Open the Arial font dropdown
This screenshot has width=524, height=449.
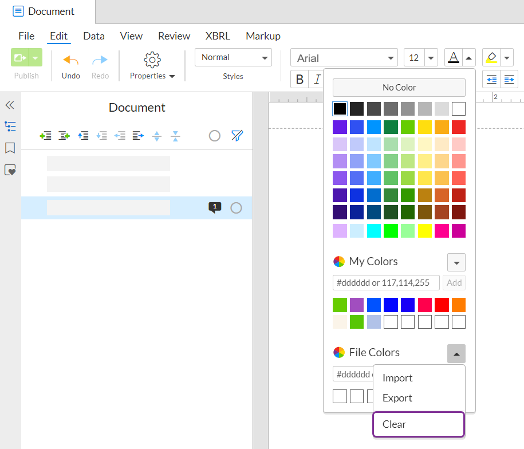344,58
